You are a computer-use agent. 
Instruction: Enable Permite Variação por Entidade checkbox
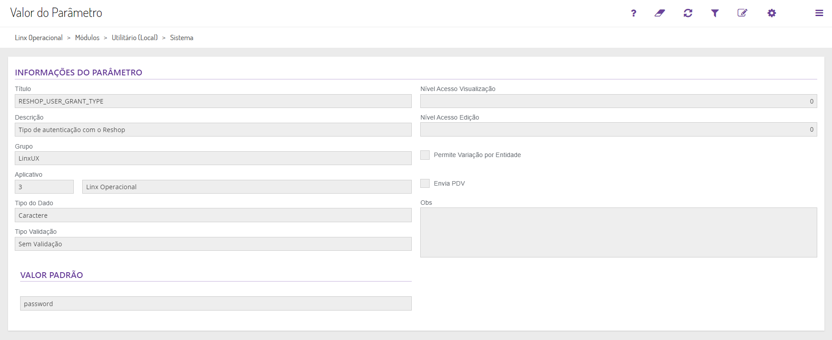point(425,155)
